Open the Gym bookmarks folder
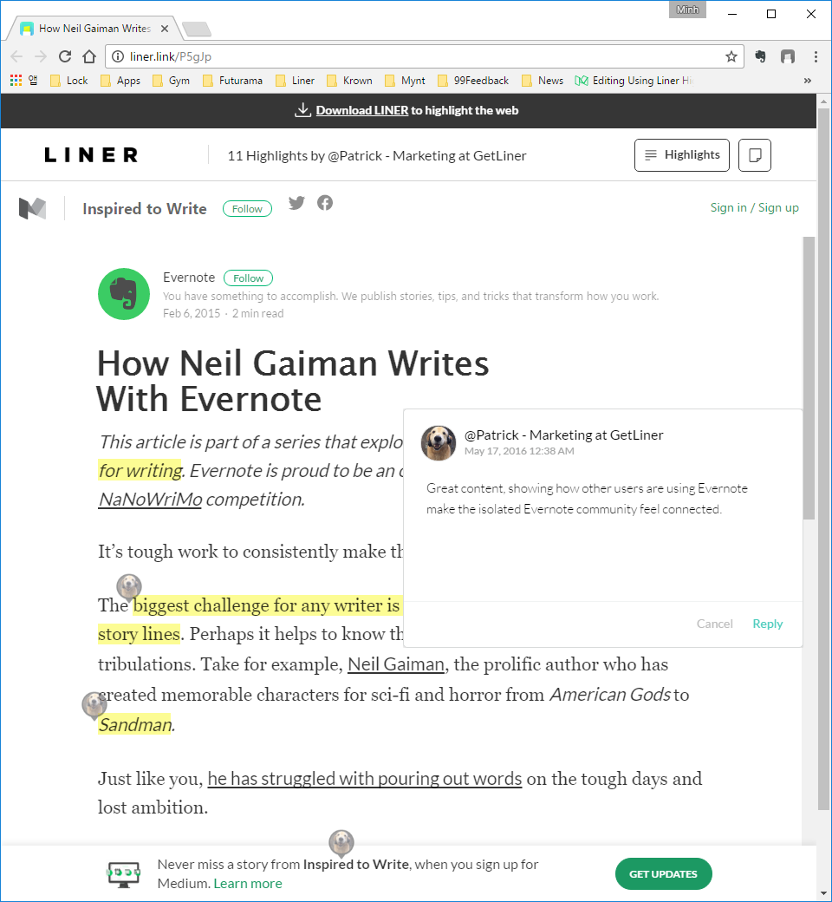This screenshot has height=902, width=832. click(171, 81)
